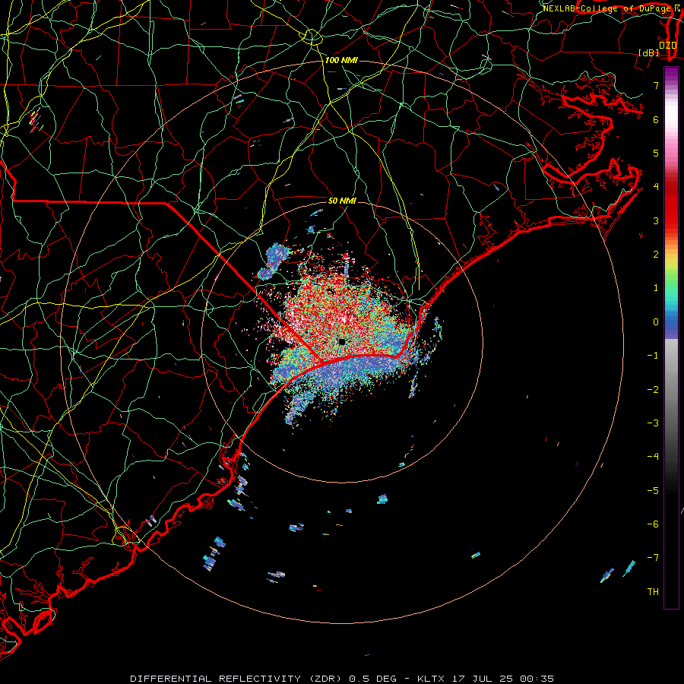Click the '1' value on color scale
The width and height of the screenshot is (684, 684).
(x=656, y=288)
